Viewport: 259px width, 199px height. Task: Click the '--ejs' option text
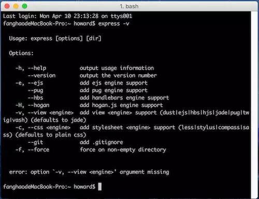tap(35, 83)
